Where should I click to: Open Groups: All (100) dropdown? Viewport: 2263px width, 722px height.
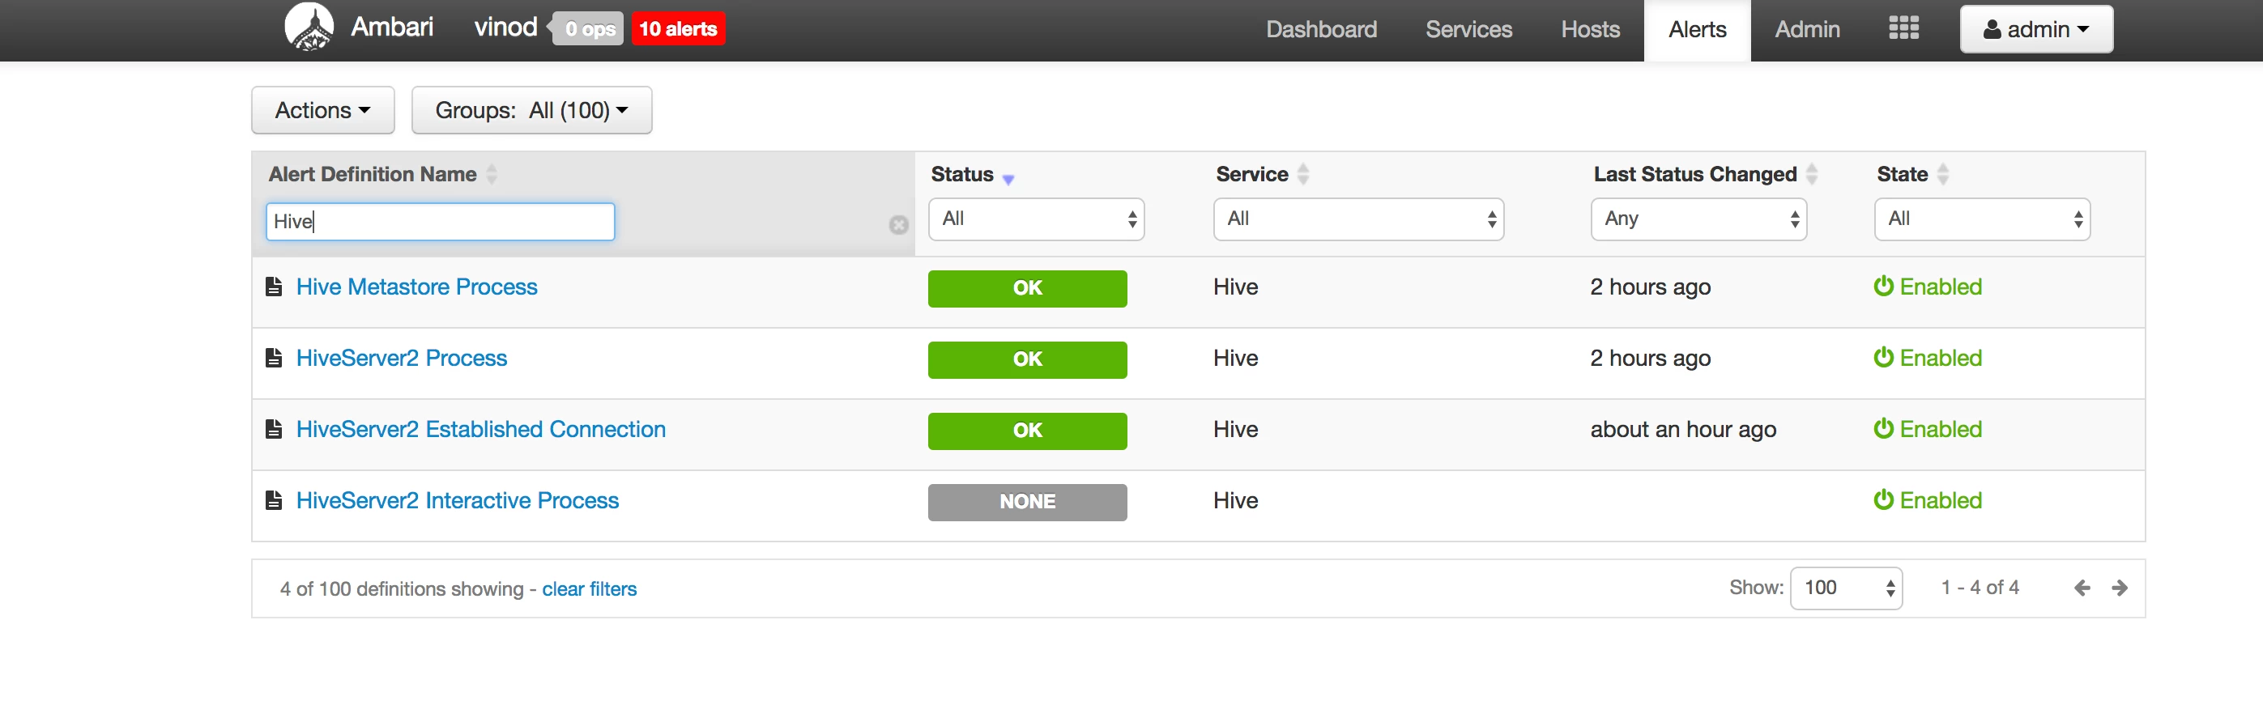coord(531,111)
